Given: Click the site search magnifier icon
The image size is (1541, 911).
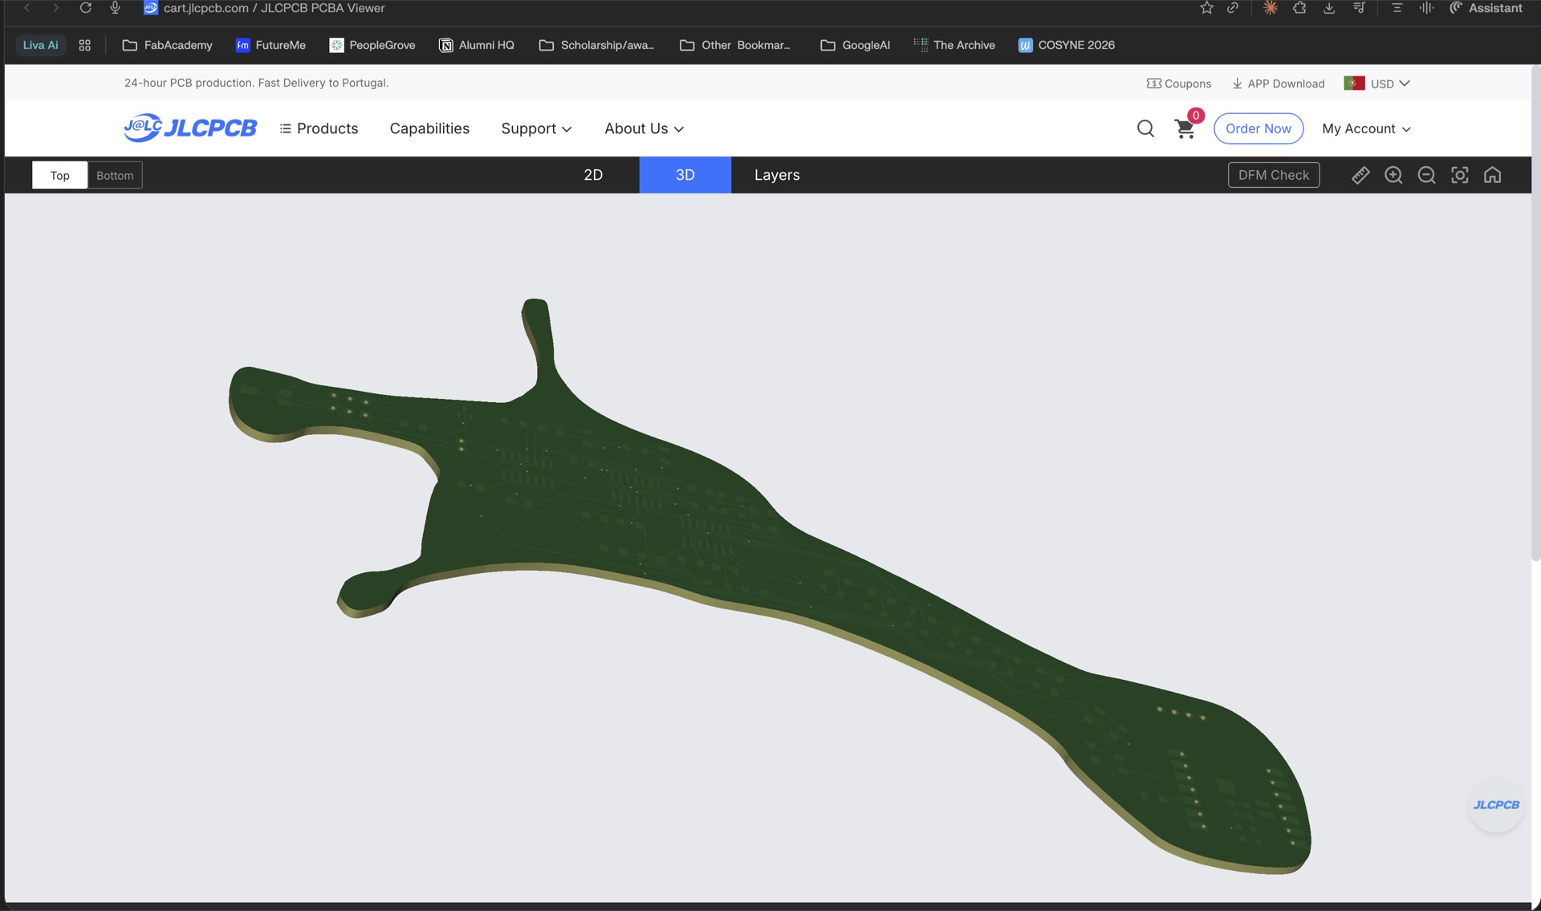Looking at the screenshot, I should pos(1145,128).
